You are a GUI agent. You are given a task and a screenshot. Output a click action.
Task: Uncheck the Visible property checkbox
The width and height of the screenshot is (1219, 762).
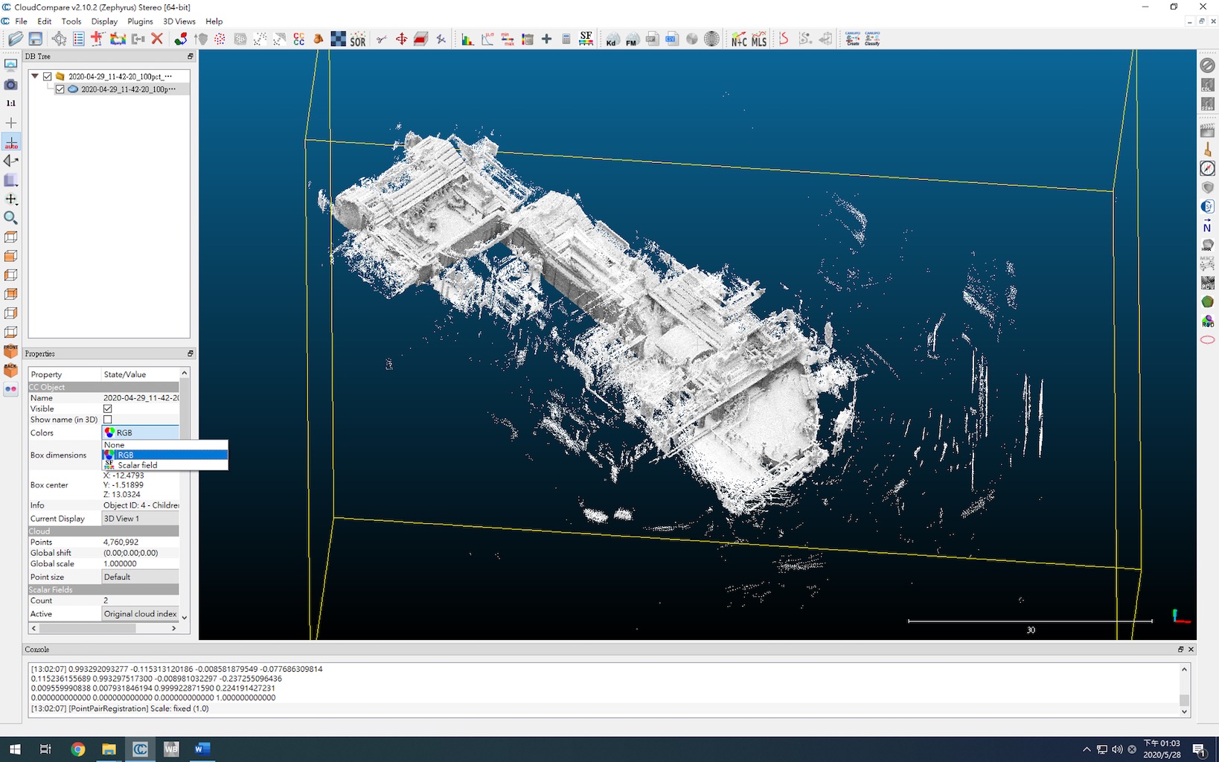(108, 409)
